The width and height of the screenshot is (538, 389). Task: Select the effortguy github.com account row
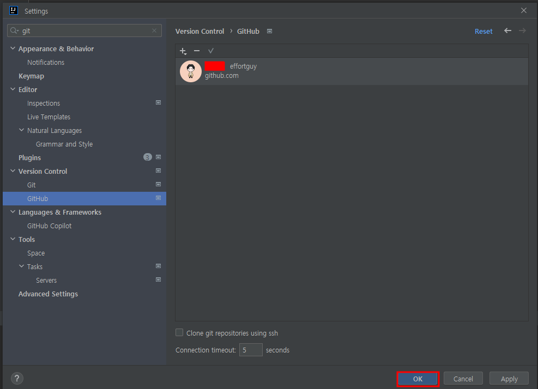point(352,71)
